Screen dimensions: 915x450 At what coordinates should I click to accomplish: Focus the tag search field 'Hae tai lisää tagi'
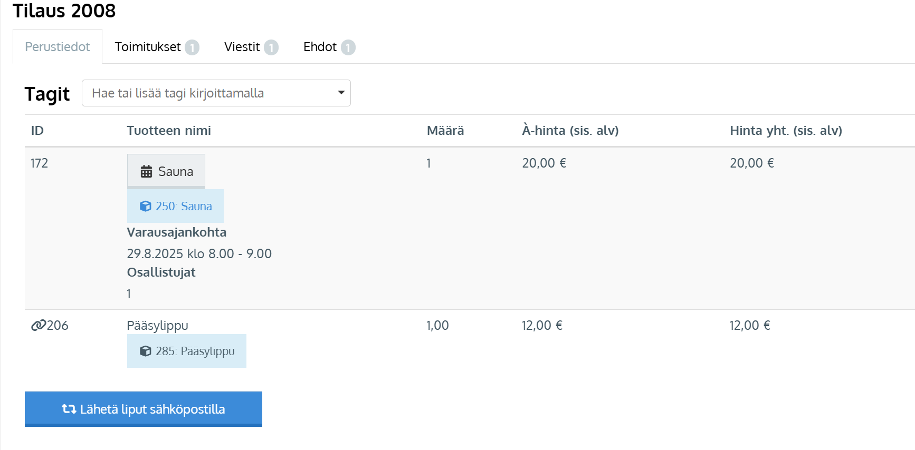pyautogui.click(x=216, y=93)
